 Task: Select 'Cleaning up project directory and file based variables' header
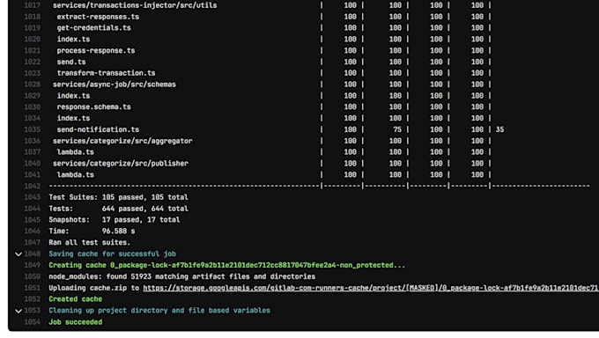click(159, 311)
